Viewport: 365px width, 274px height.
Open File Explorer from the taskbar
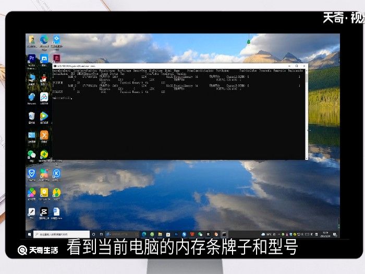pos(160,234)
